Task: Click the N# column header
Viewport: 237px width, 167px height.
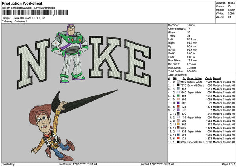Action: [x=175, y=78]
